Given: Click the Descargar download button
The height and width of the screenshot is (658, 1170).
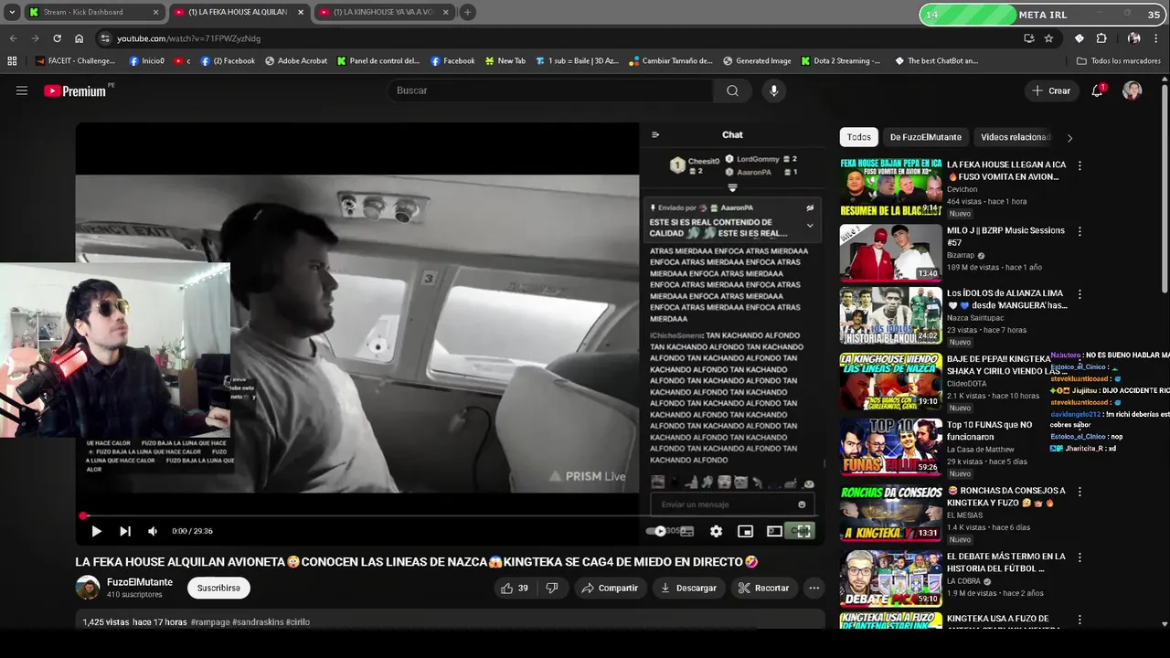Looking at the screenshot, I should click(x=688, y=588).
